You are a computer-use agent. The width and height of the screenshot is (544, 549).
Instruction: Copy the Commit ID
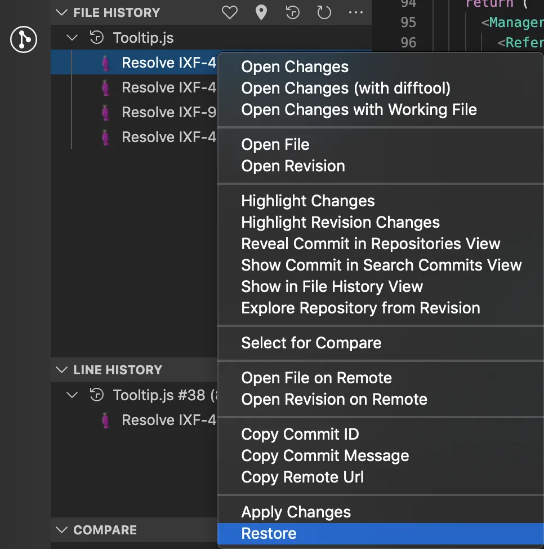300,434
